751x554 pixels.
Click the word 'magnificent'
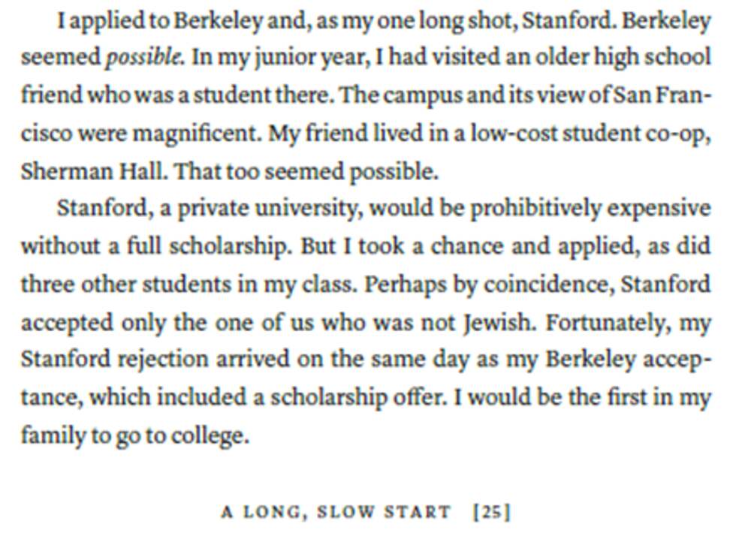pyautogui.click(x=197, y=133)
